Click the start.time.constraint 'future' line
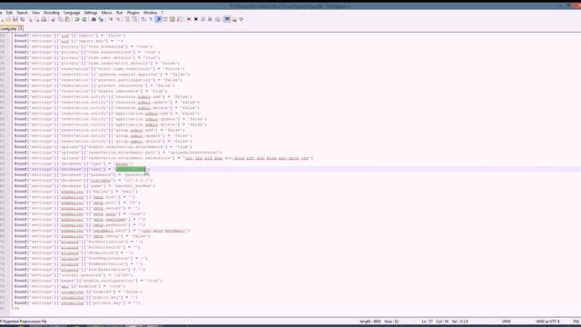Screen dimensions: 581x327 (x=99, y=69)
